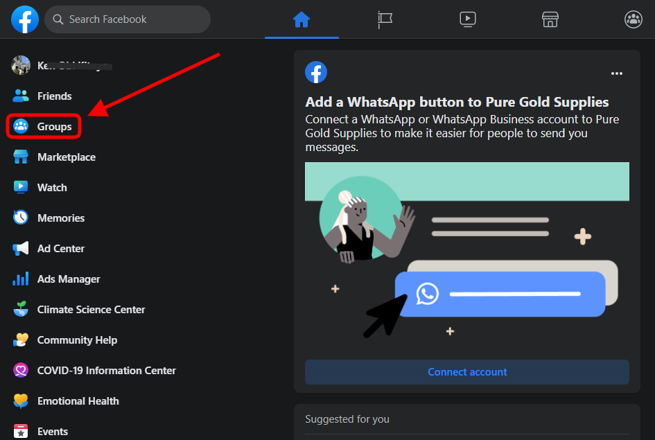Click the magnifier icon in the search box

coord(58,19)
